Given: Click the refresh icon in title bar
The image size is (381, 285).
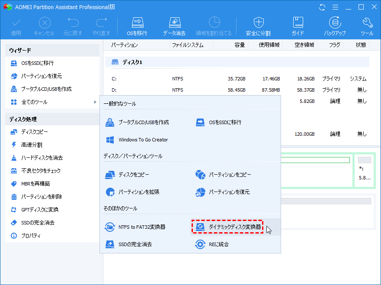Looking at the screenshot, I should [322, 7].
